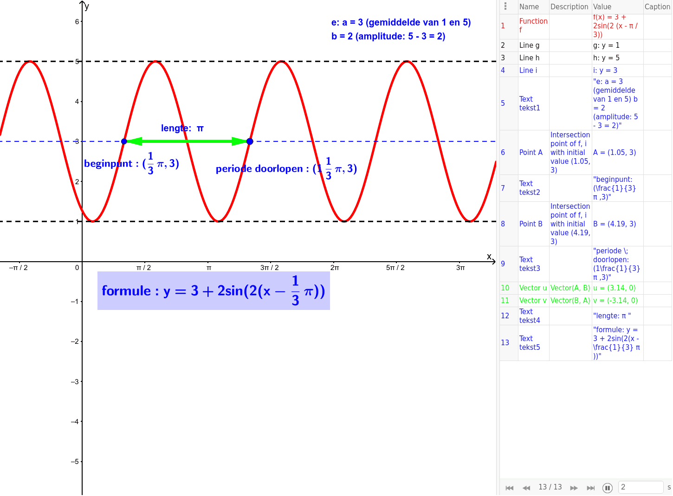Step back one construction step

coord(526,488)
